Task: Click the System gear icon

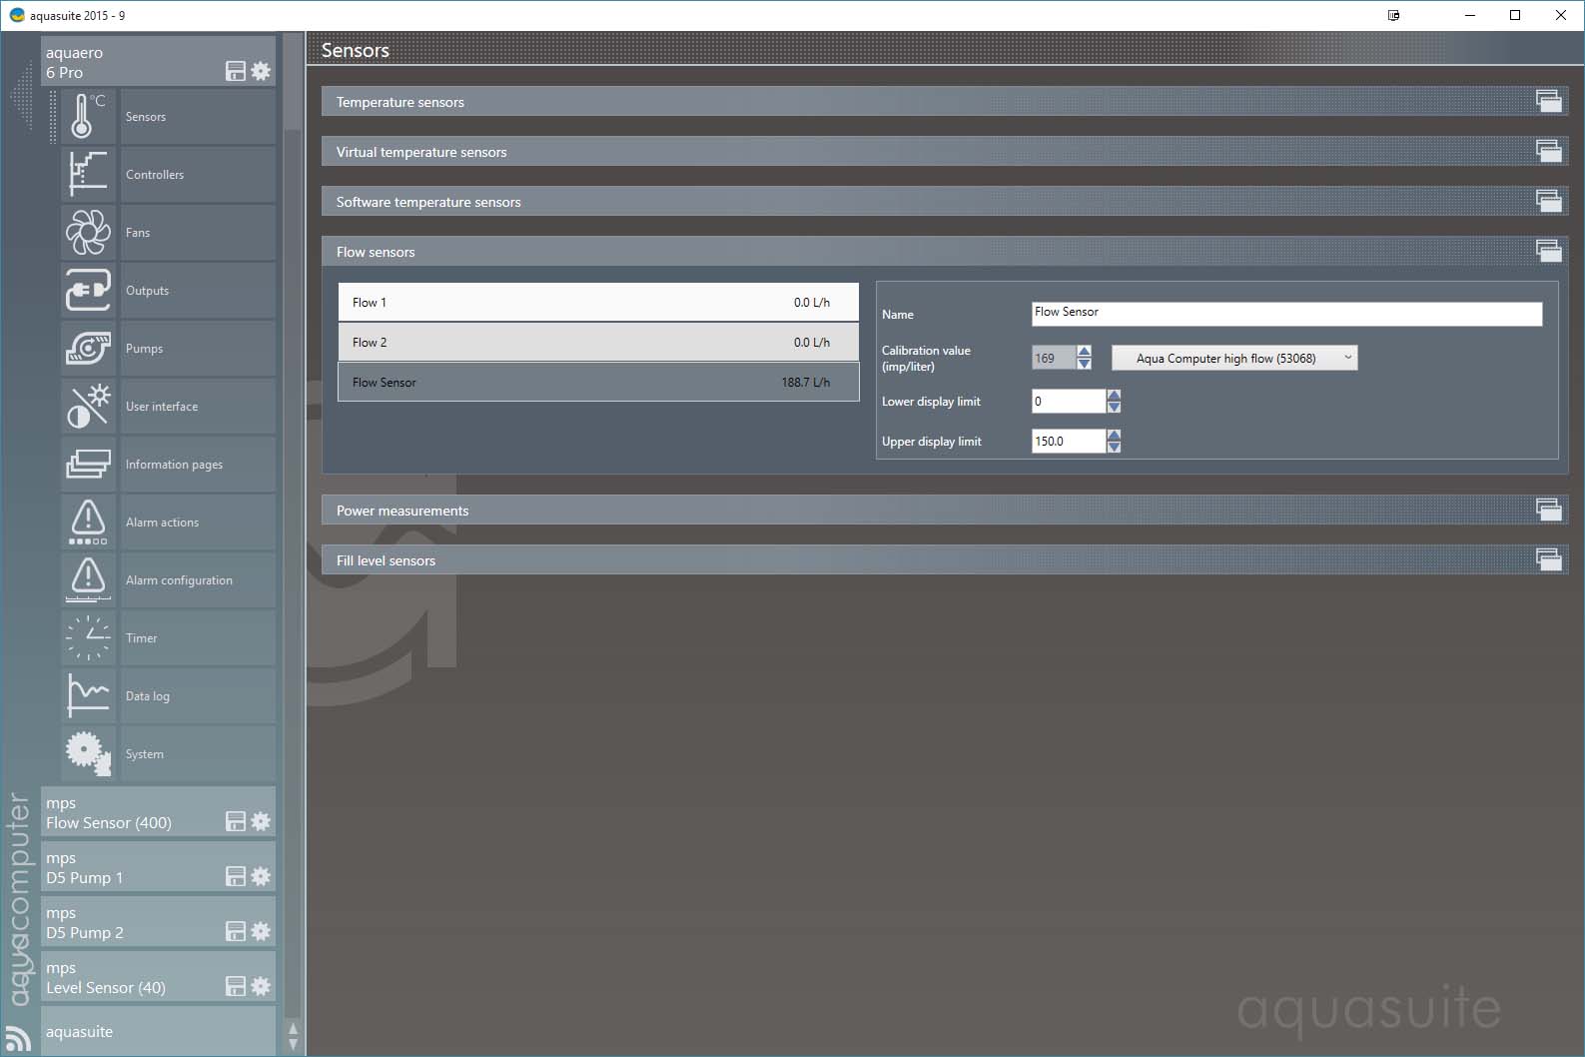Action: click(88, 754)
